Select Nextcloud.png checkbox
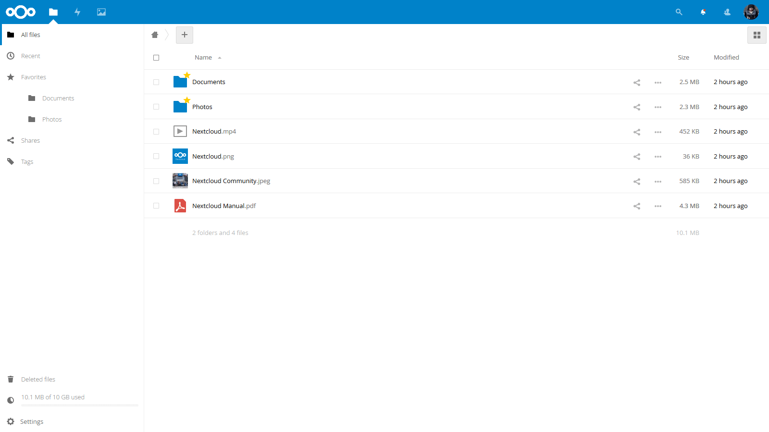Screen dimensions: 769x432 pyautogui.click(x=156, y=156)
